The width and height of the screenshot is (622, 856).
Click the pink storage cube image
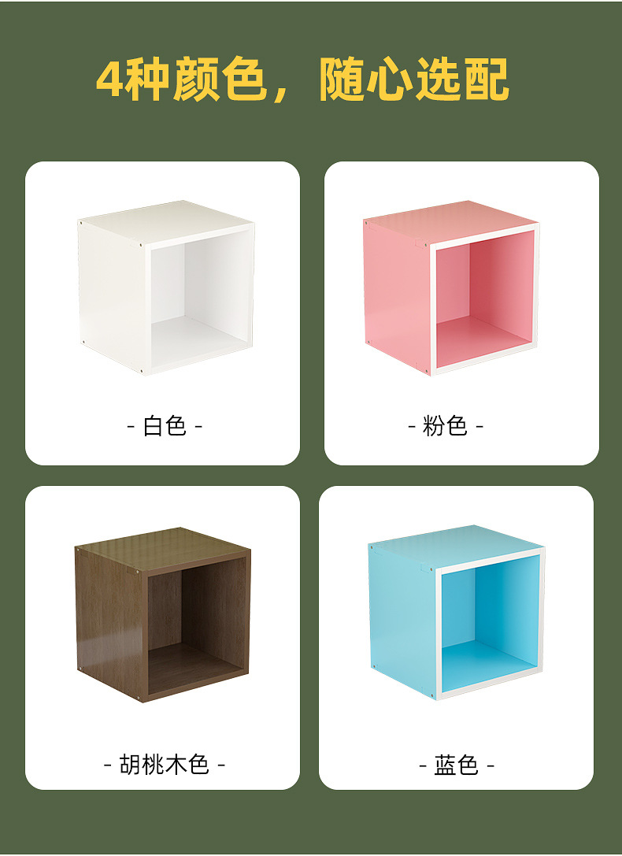[451, 287]
